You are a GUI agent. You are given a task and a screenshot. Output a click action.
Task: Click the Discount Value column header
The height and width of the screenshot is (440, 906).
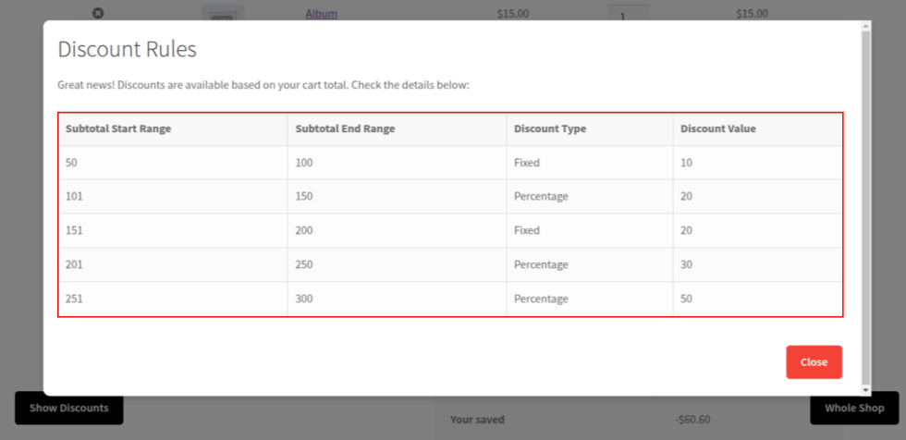coord(717,129)
